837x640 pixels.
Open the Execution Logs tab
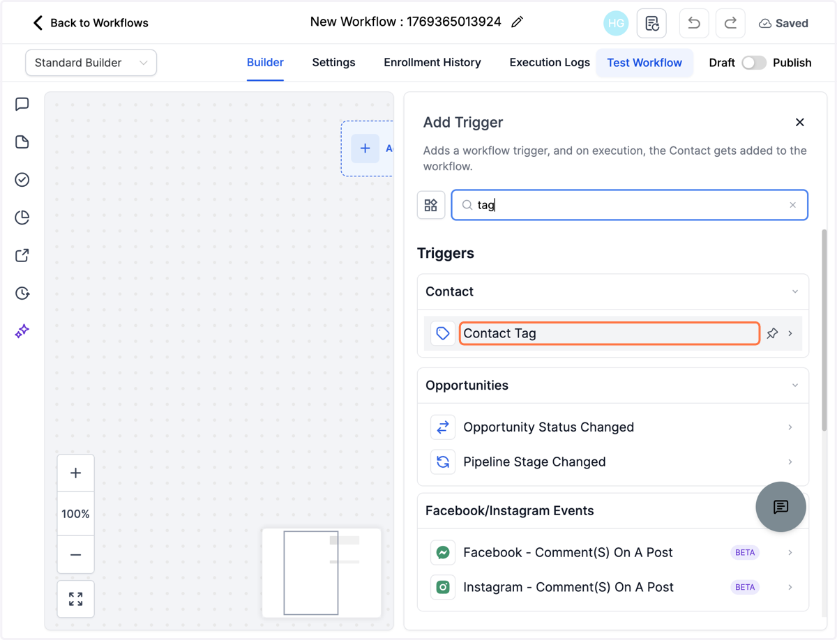(x=550, y=63)
